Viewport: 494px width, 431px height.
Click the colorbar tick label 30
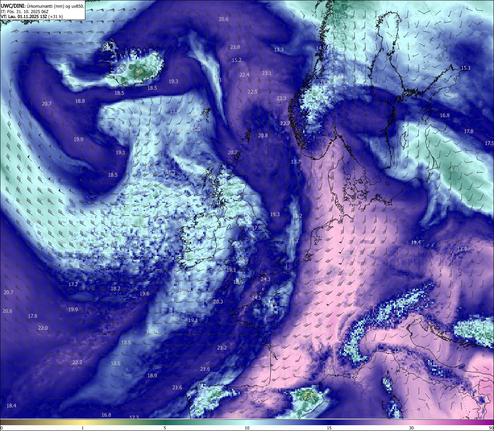point(411,428)
